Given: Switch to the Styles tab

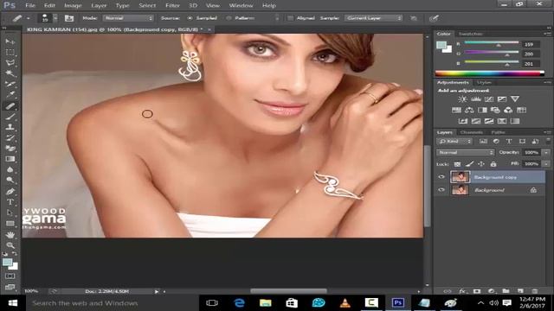Looking at the screenshot, I should [484, 83].
